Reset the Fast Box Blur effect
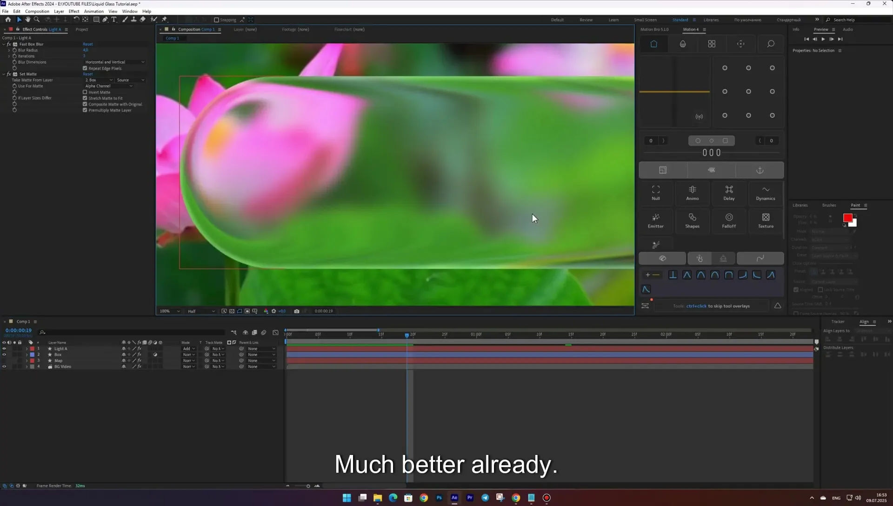This screenshot has height=506, width=893. [x=88, y=44]
